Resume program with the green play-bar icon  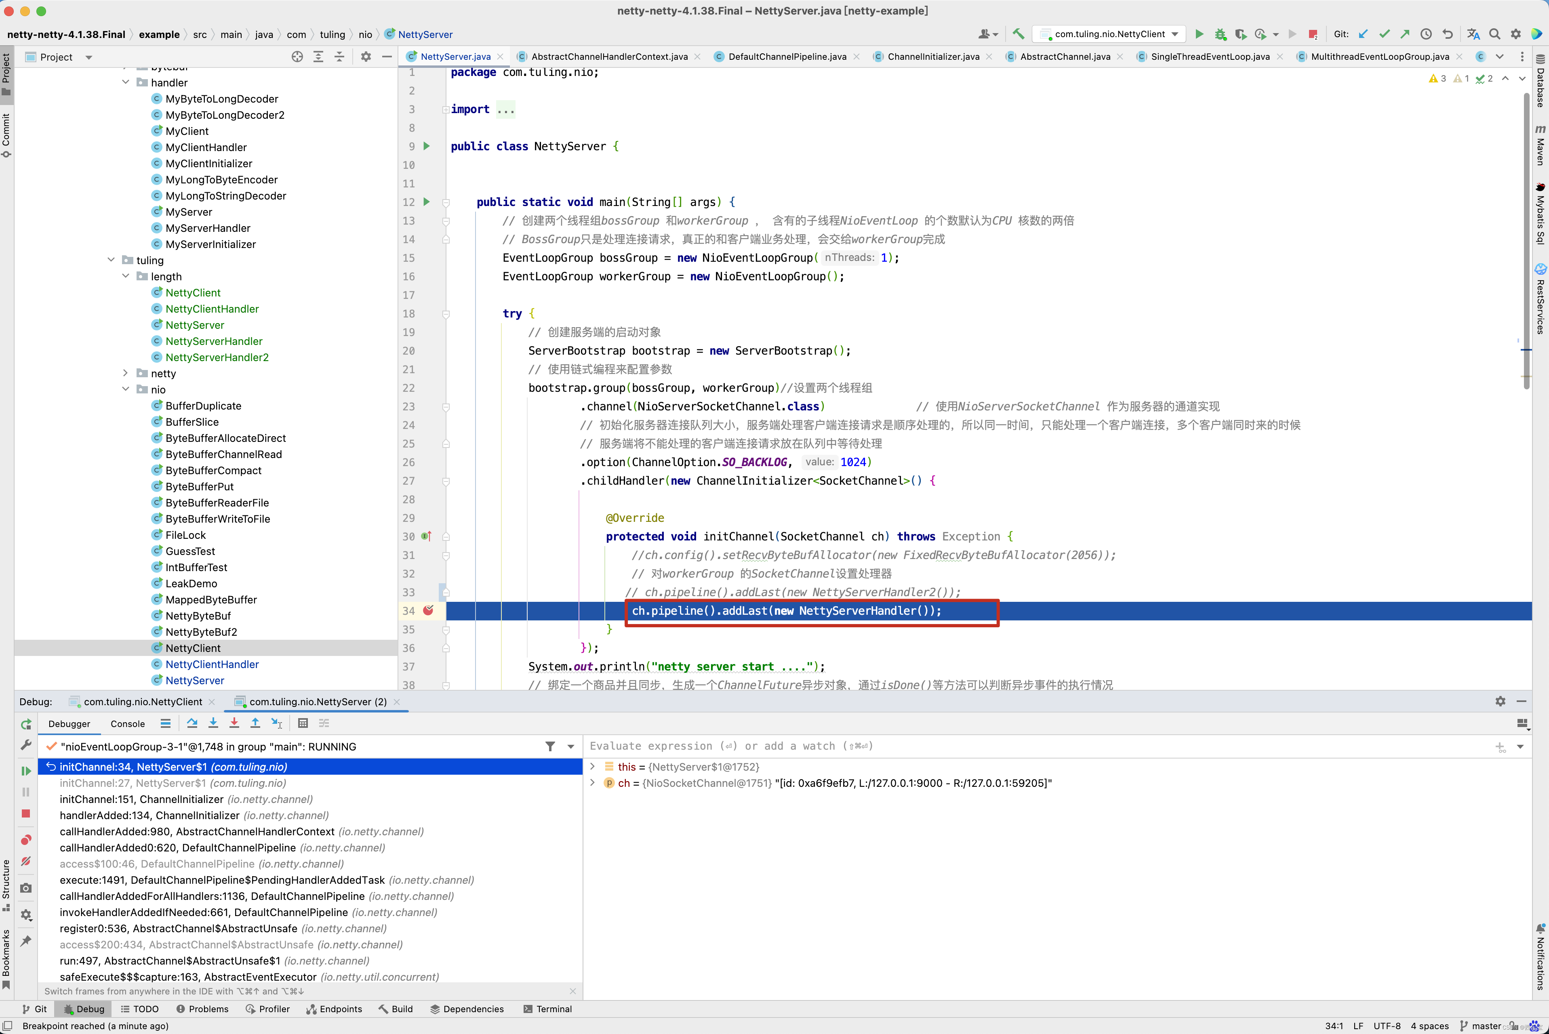tap(26, 771)
